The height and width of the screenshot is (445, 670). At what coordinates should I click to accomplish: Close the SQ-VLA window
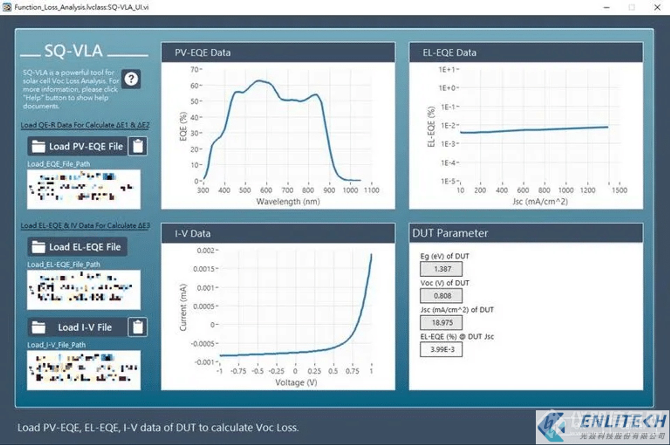(657, 7)
